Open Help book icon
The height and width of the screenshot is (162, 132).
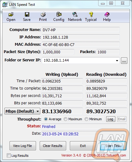point(107,17)
